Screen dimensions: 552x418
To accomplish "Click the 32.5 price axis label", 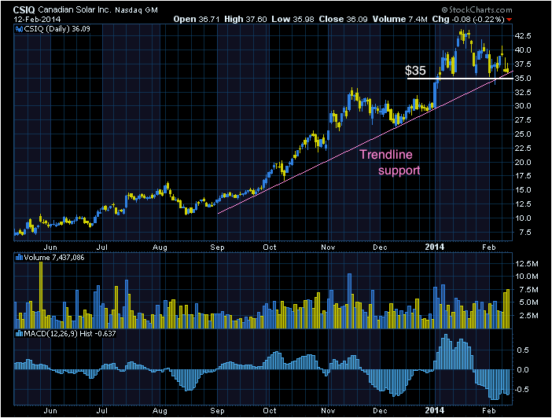I will tap(523, 92).
